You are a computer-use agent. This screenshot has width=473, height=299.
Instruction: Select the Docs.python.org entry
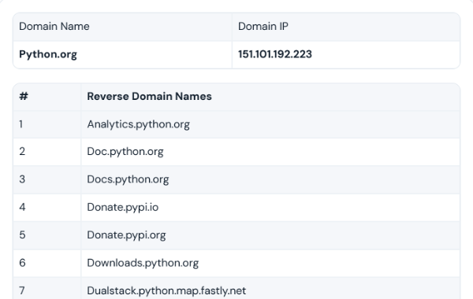pyautogui.click(x=128, y=179)
